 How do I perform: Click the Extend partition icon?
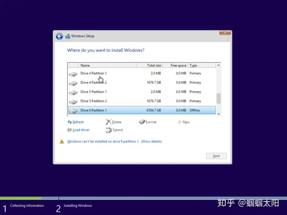tap(109, 130)
